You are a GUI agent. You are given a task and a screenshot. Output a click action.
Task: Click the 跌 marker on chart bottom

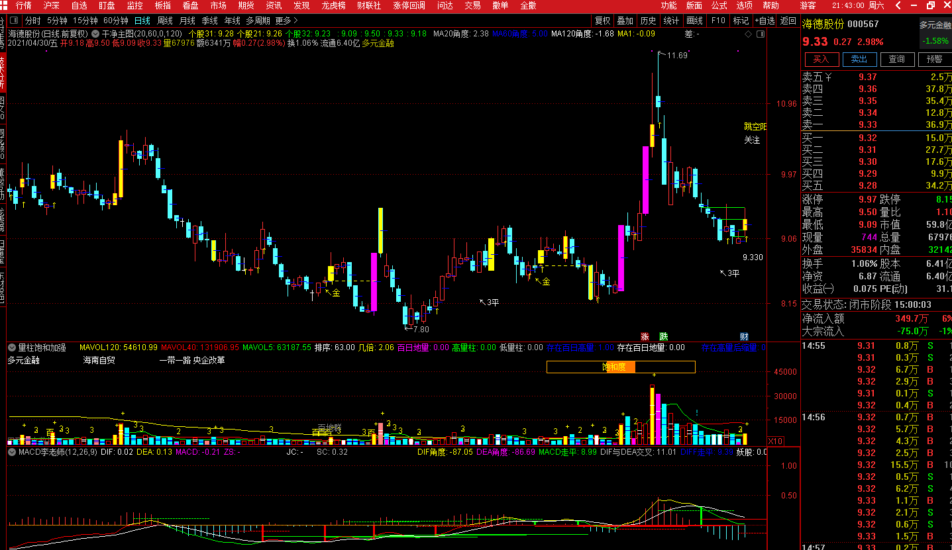(x=664, y=336)
